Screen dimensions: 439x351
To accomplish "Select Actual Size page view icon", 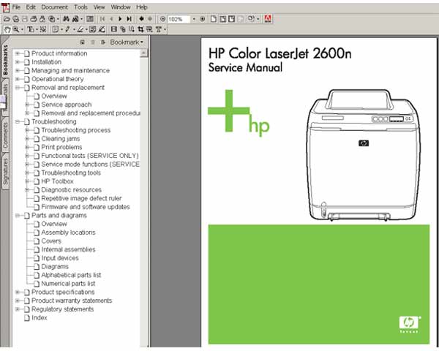I will 214,19.
